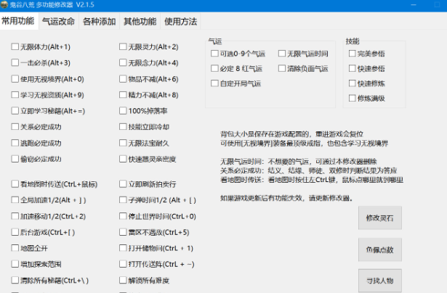Check 雷区不遇敌(Ctrl+5)
447x293 pixels.
tap(123, 232)
